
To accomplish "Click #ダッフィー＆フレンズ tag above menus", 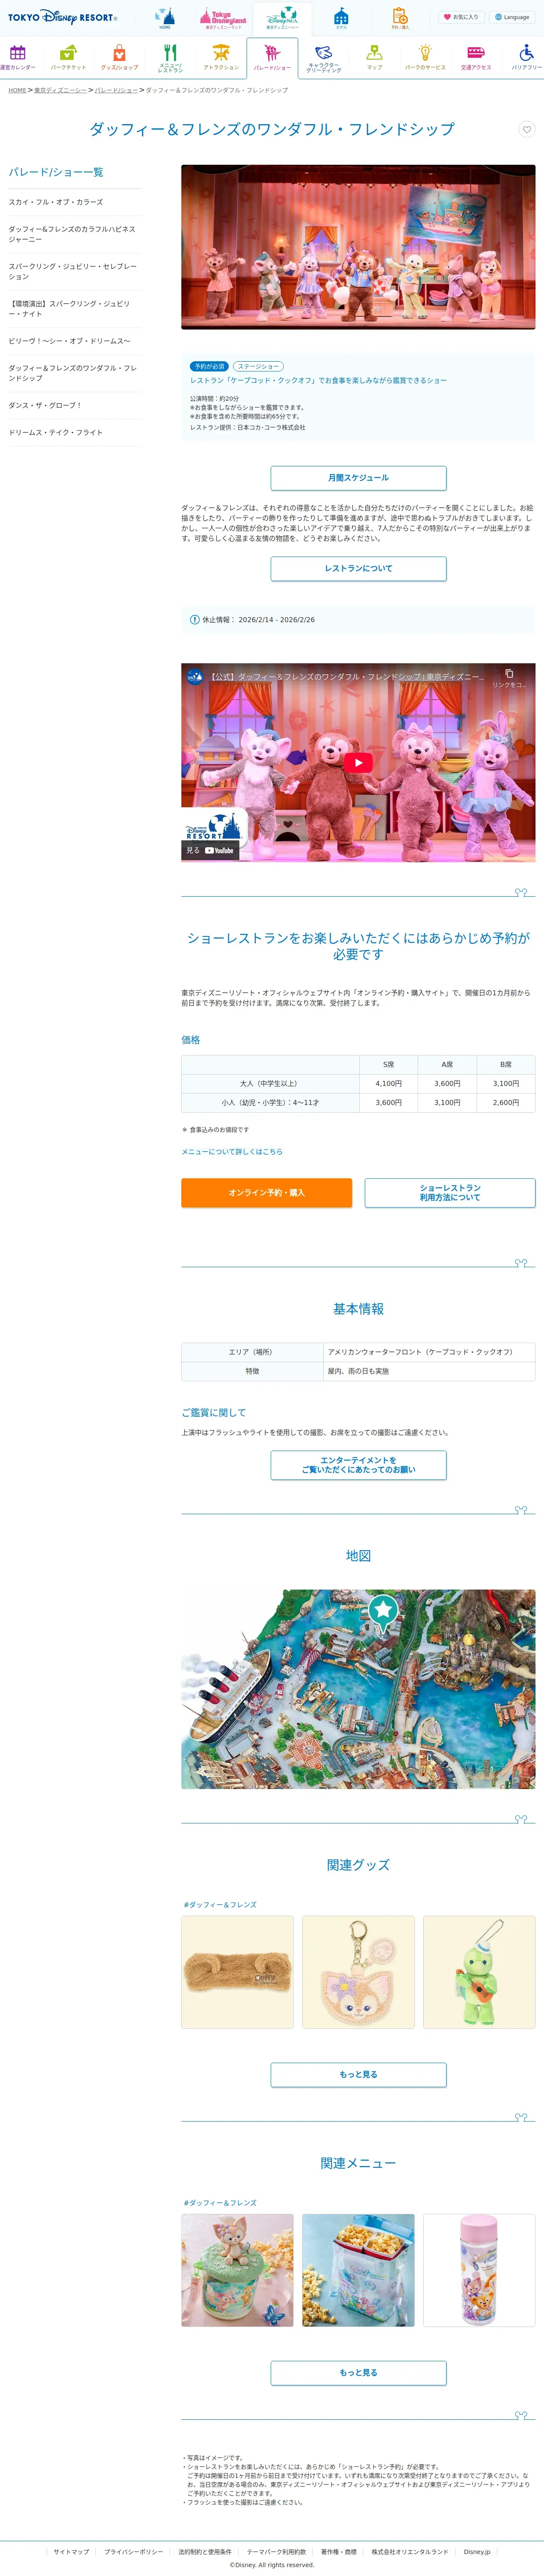I will 220,2203.
